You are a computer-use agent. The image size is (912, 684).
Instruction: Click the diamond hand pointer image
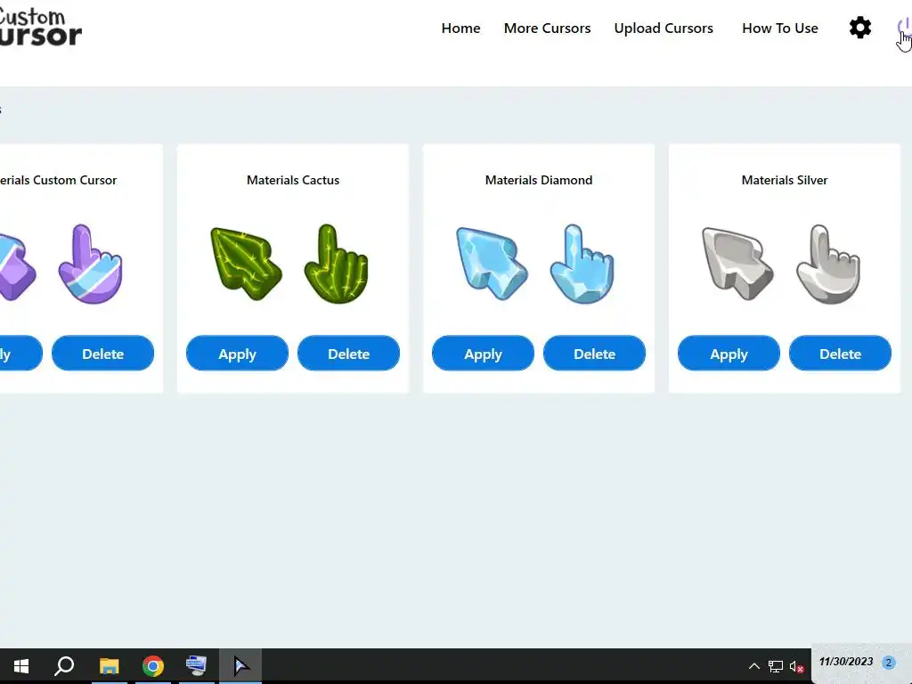coord(582,264)
